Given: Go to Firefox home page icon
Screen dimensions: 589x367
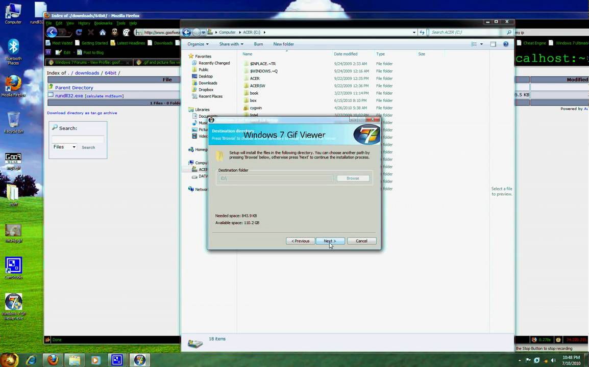Looking at the screenshot, I should (102, 33).
